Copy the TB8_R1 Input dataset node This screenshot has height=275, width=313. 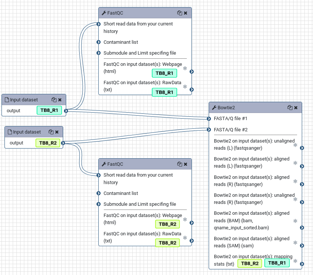click(x=54, y=100)
